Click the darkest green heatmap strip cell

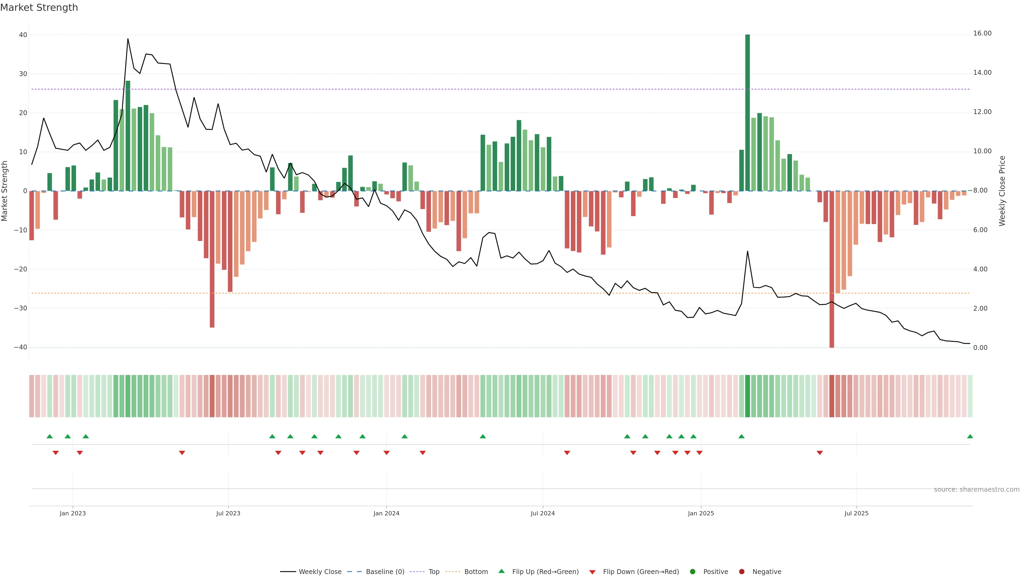pyautogui.click(x=748, y=396)
